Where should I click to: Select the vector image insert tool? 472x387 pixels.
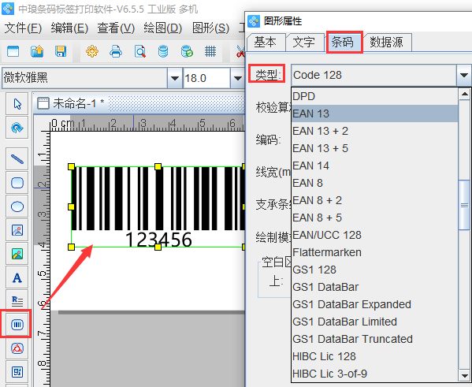17,230
